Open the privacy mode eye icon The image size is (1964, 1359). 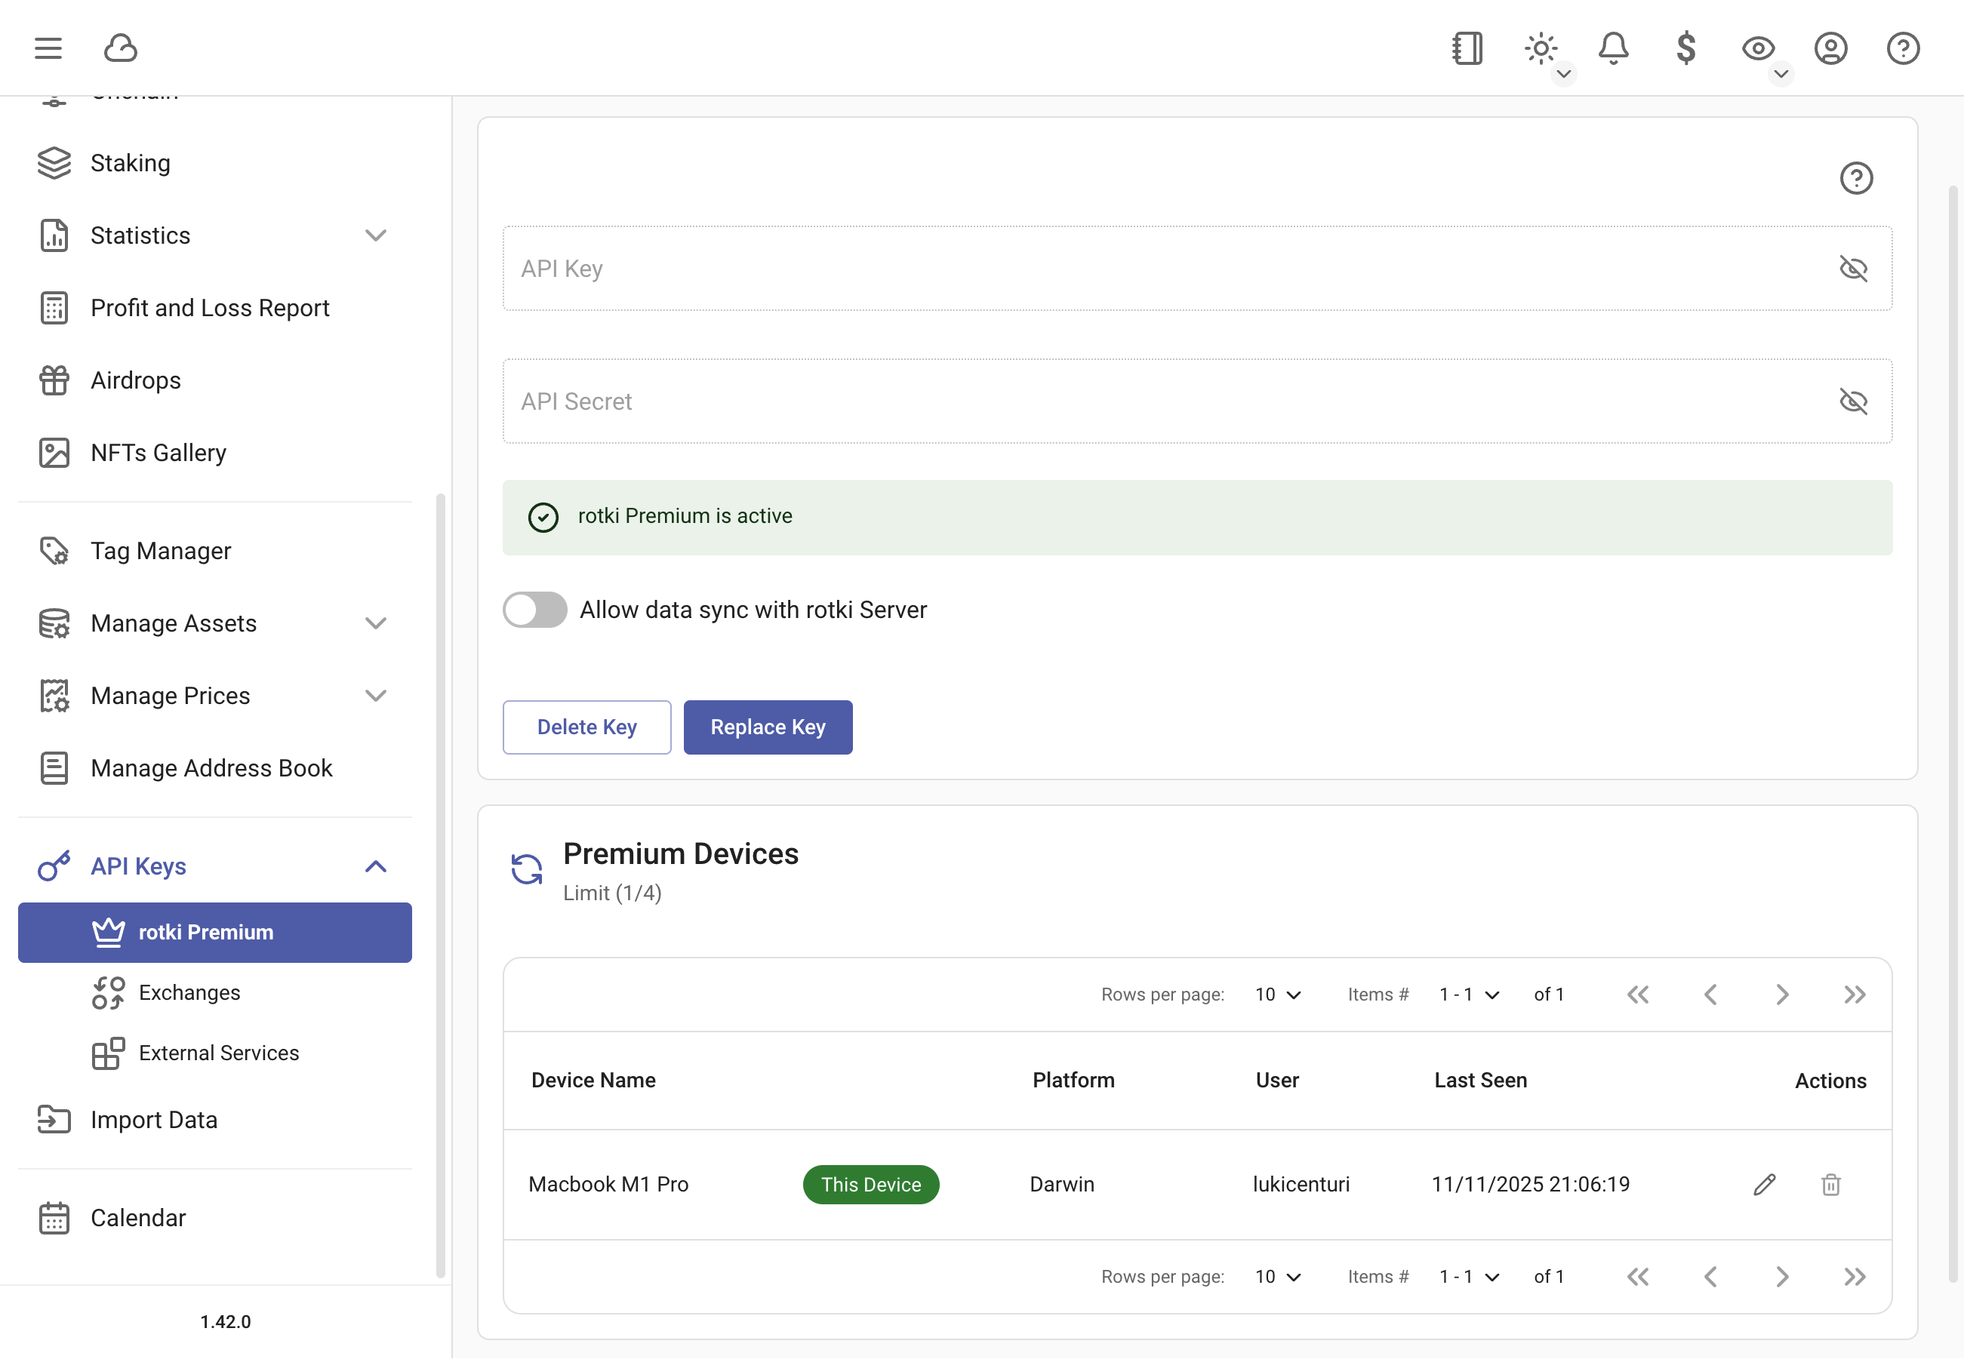tap(1758, 48)
